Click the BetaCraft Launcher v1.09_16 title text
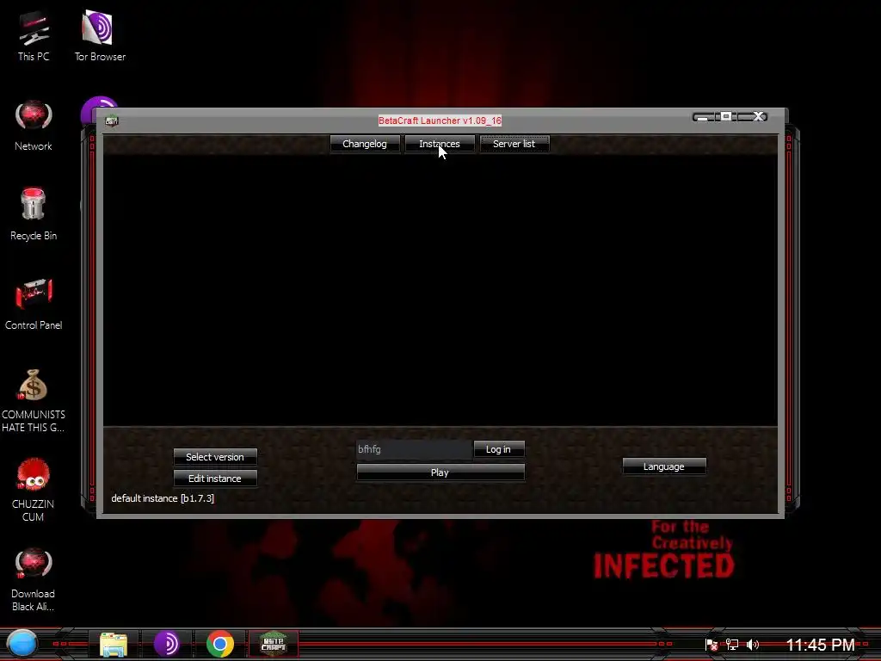Viewport: 881px width, 661px height. point(440,120)
